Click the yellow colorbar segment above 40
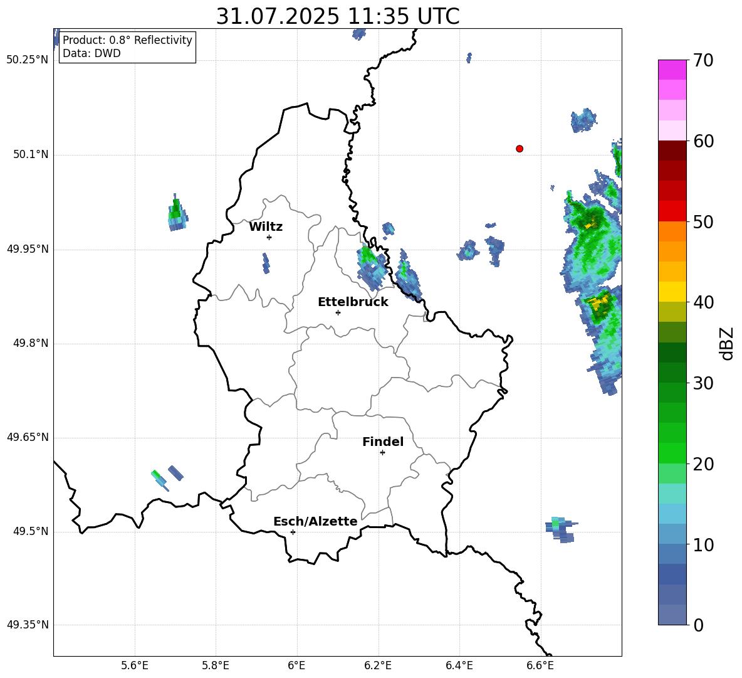 click(672, 292)
